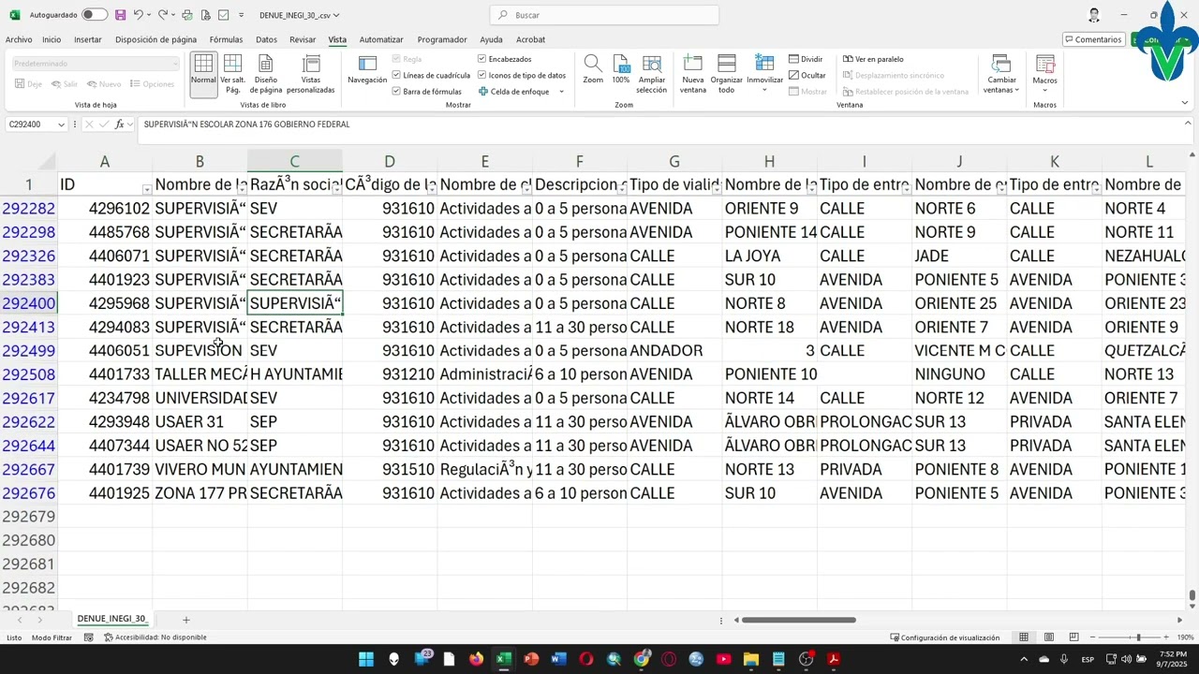
Task: Click Ocultar to hide the window
Action: (x=807, y=75)
